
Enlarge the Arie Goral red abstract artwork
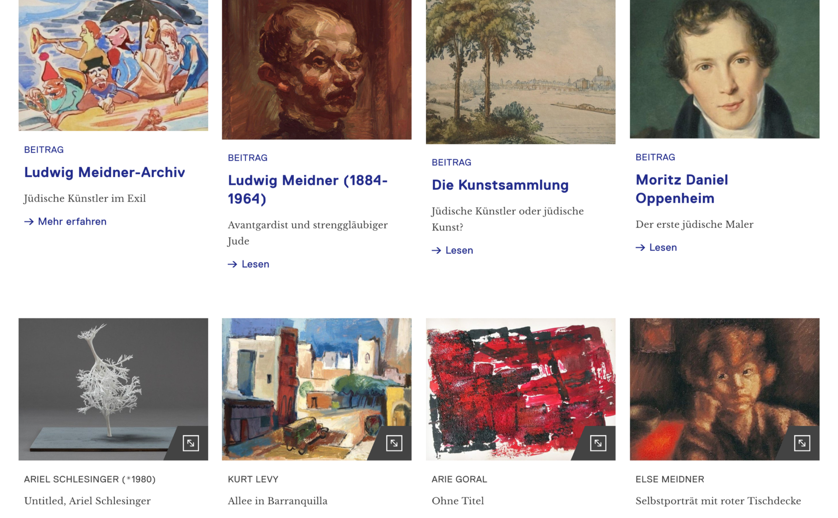click(598, 443)
